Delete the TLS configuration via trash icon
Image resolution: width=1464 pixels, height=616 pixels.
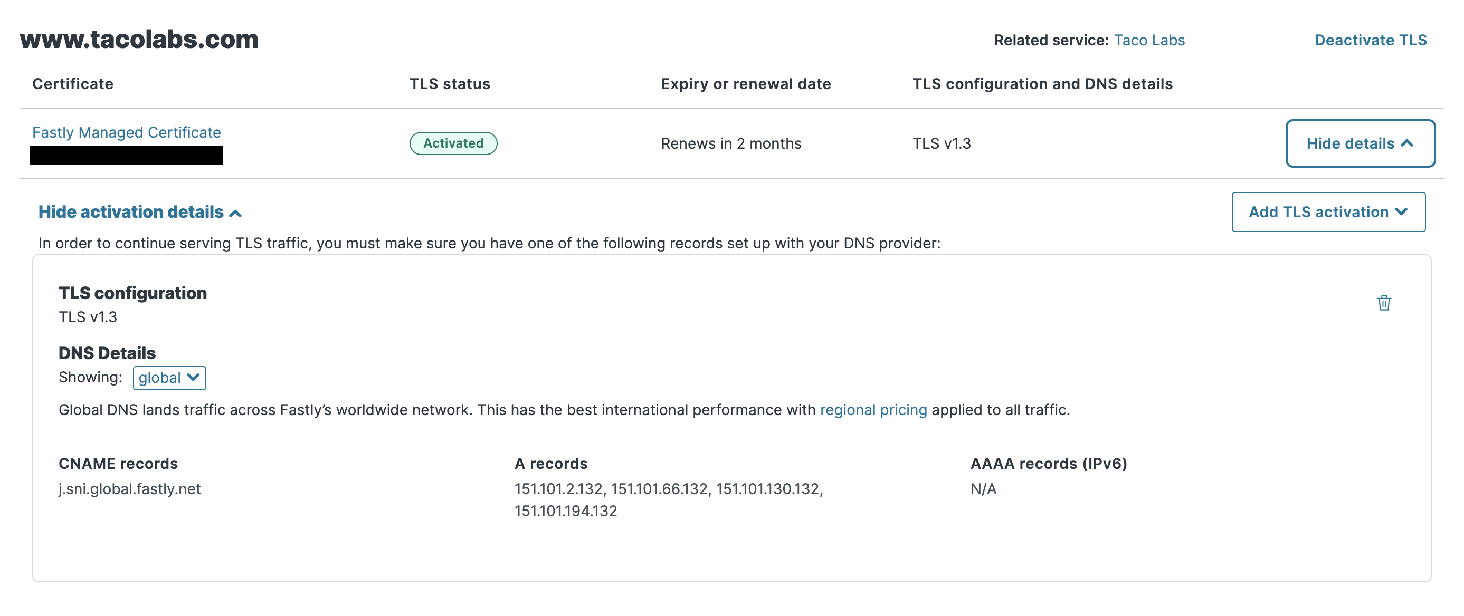point(1384,303)
